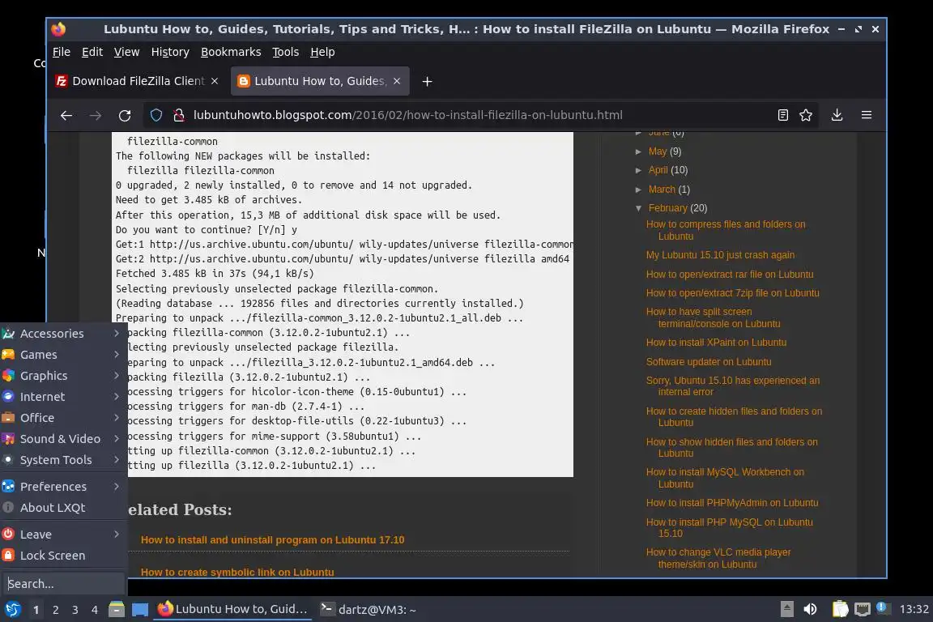This screenshot has width=933, height=622.
Task: Open How to compress files and folders link
Action: (726, 230)
